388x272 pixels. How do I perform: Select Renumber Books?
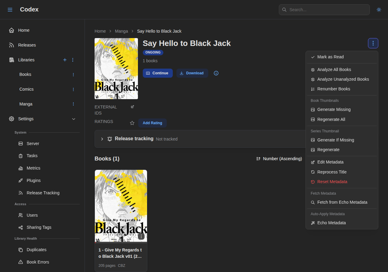pos(342,89)
